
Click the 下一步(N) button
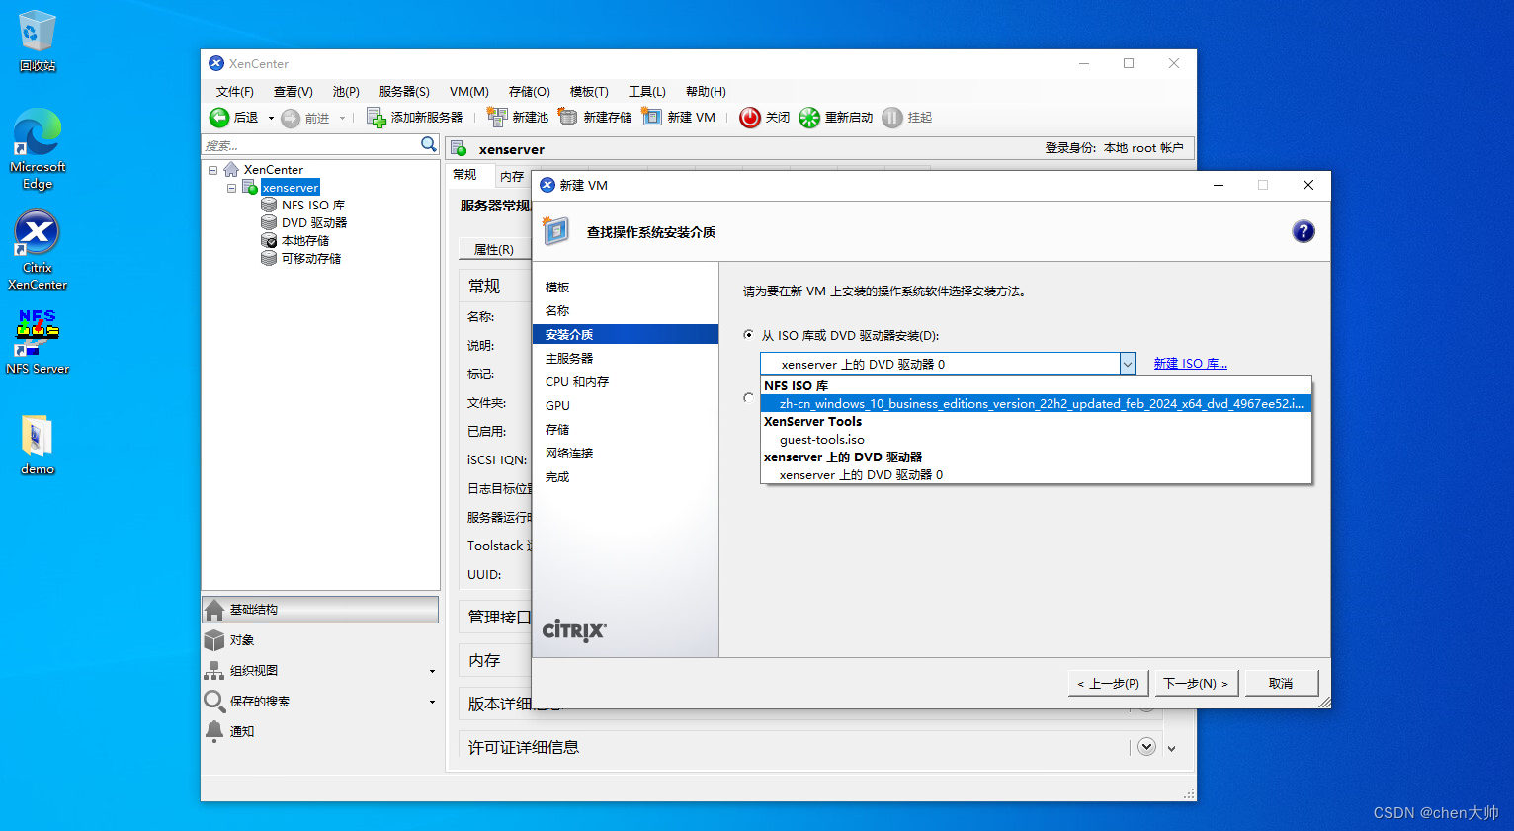tap(1196, 683)
